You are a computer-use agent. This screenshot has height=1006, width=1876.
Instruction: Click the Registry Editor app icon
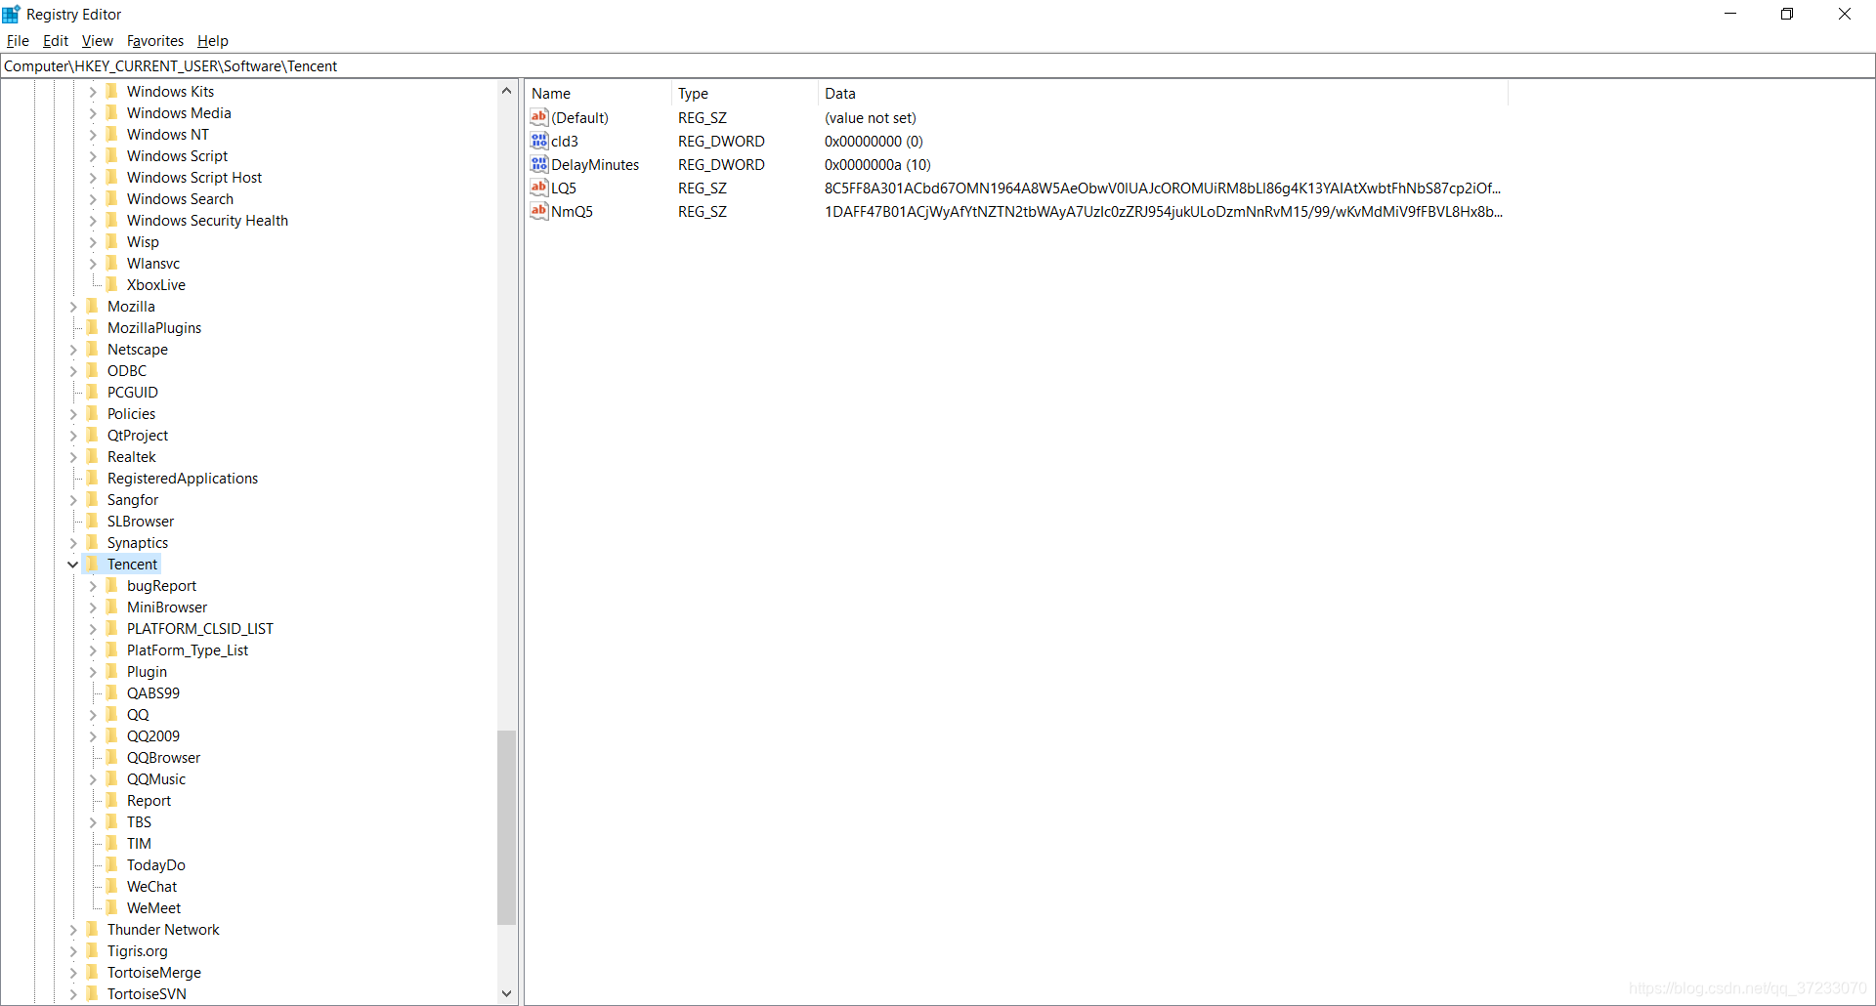click(12, 14)
